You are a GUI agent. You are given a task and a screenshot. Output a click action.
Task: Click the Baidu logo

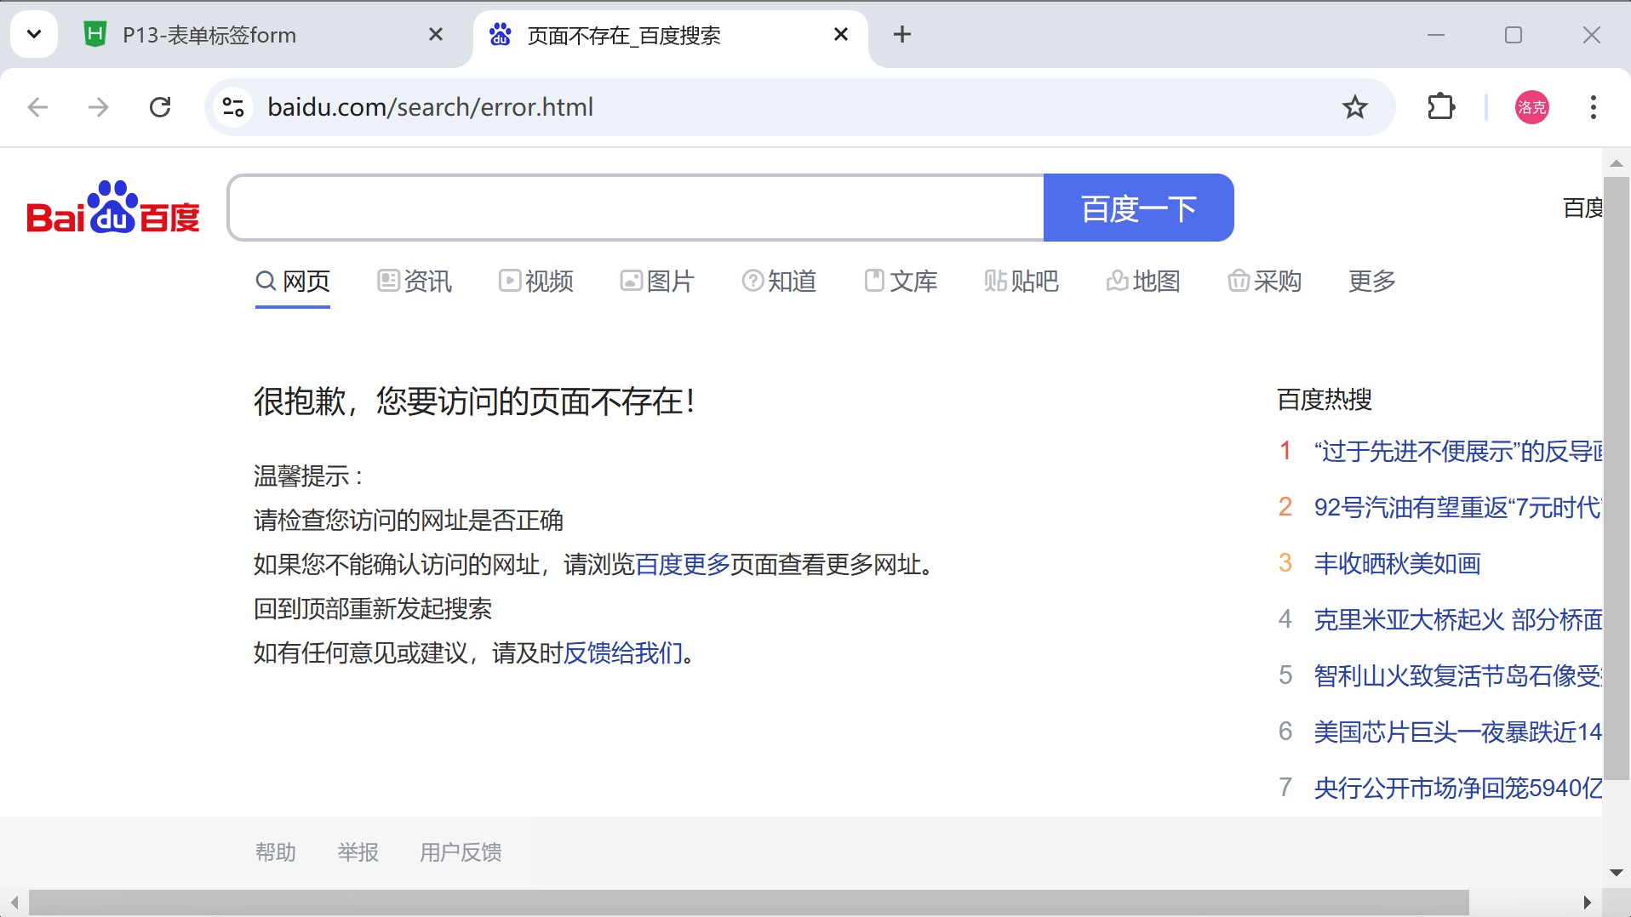[113, 207]
